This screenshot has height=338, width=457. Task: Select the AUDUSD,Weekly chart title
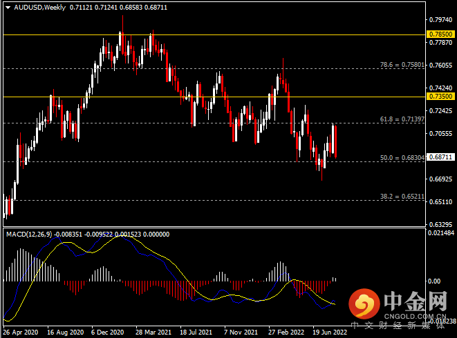pyautogui.click(x=39, y=8)
